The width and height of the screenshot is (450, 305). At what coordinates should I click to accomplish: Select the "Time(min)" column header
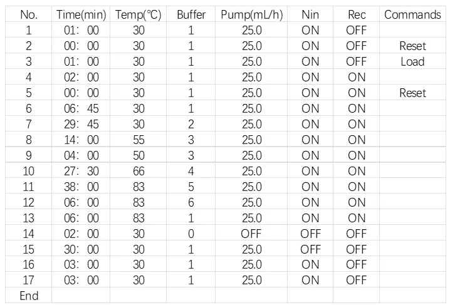tap(81, 14)
